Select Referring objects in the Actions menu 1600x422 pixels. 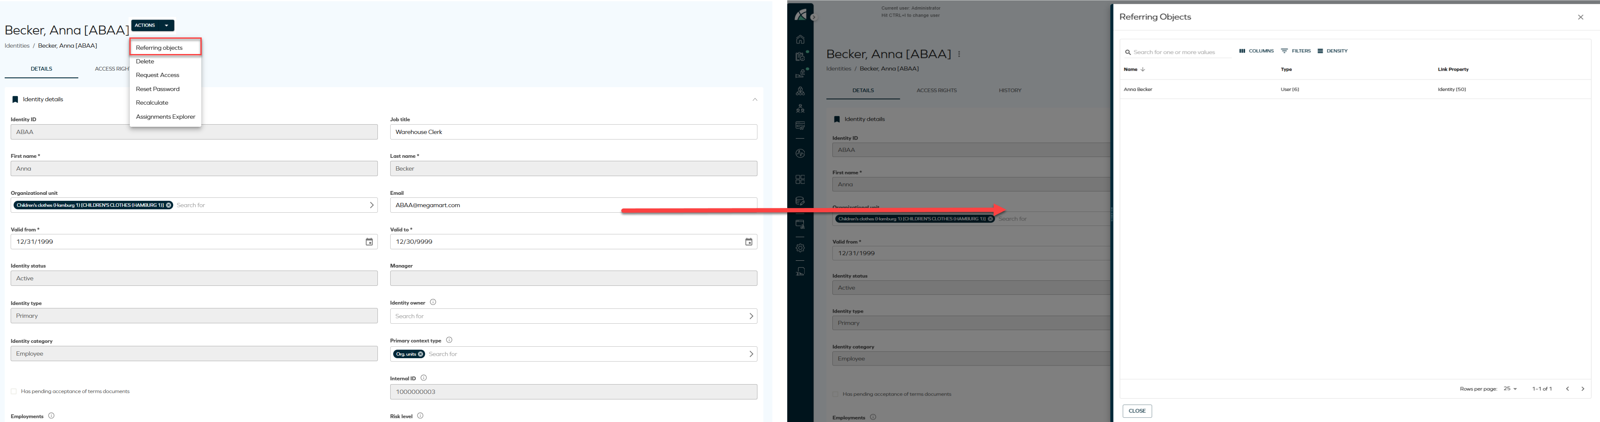click(x=165, y=48)
